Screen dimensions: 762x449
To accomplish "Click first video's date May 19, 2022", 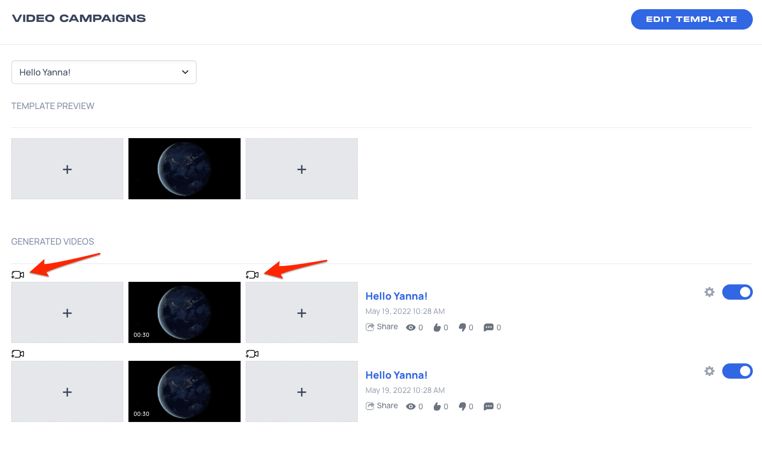I will point(405,311).
